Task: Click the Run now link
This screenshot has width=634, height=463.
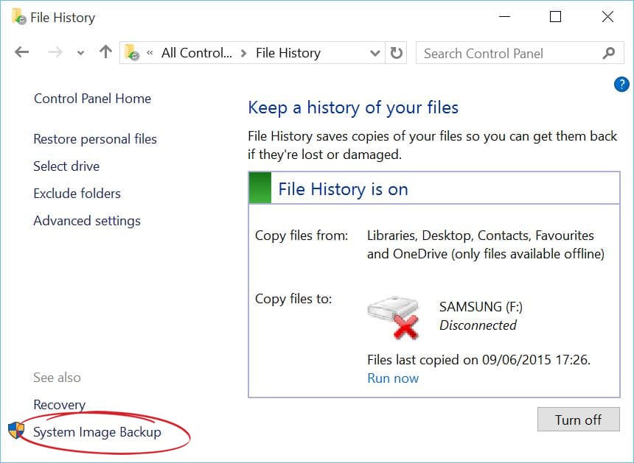Action: point(393,378)
